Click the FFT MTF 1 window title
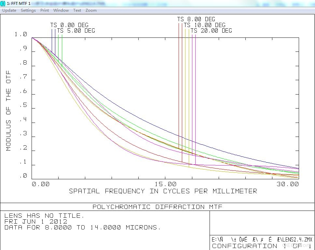 coord(19,3)
